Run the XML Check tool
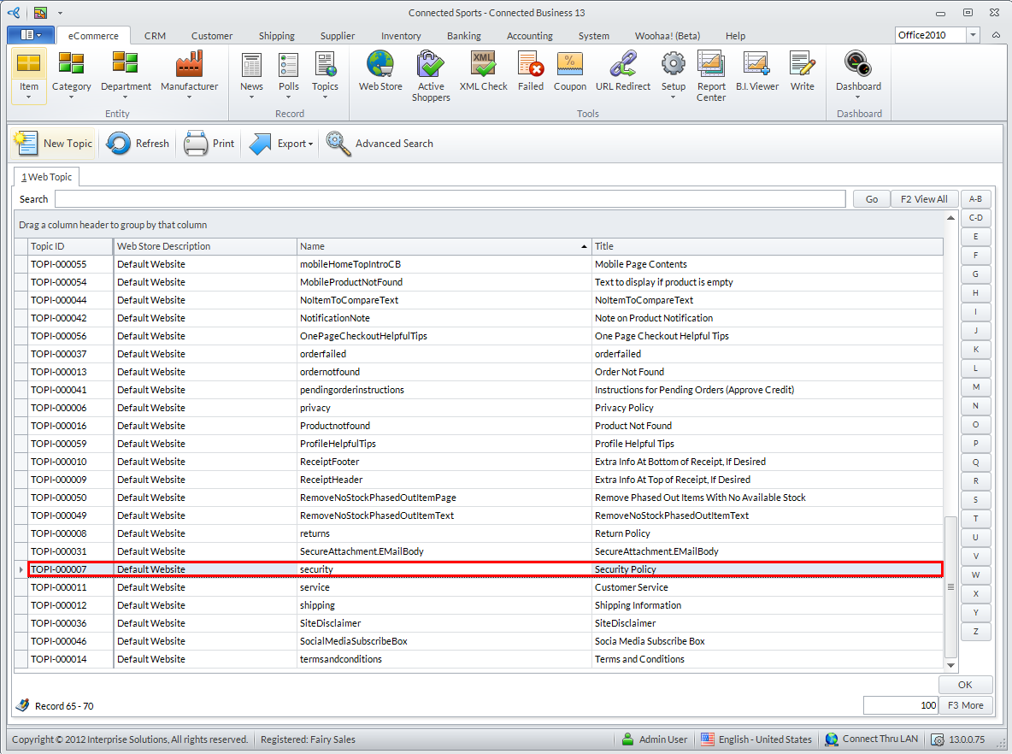This screenshot has height=754, width=1012. pyautogui.click(x=483, y=71)
